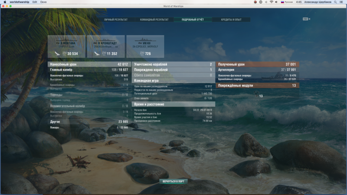This screenshot has width=347, height=195.
Task: Click the Потенциальный урон row
Action: (173, 94)
